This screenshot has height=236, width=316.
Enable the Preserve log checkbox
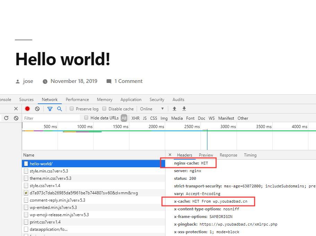[x=72, y=109]
